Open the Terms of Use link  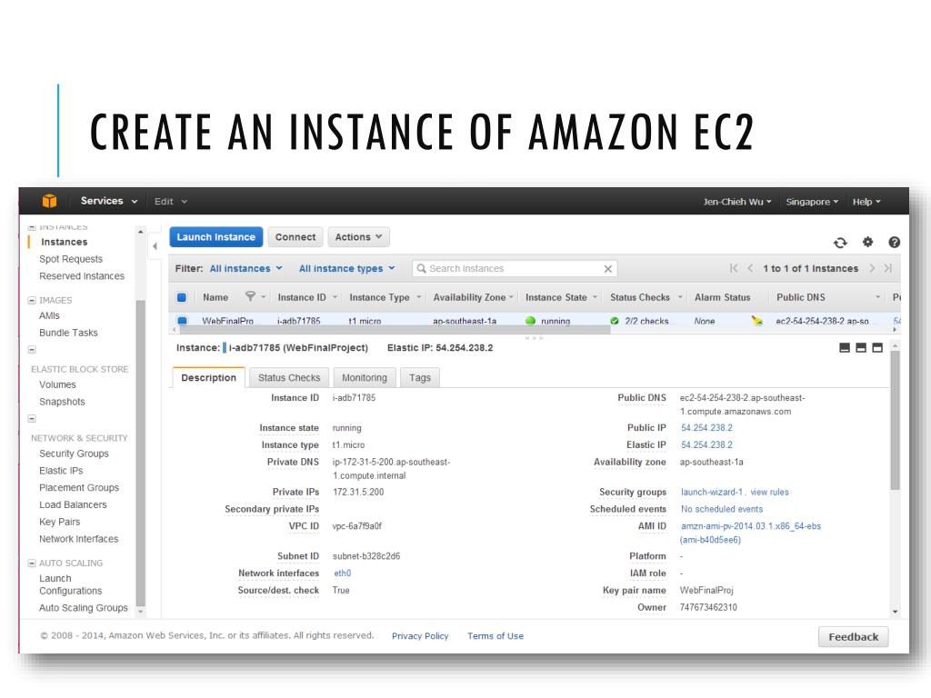pyautogui.click(x=496, y=635)
